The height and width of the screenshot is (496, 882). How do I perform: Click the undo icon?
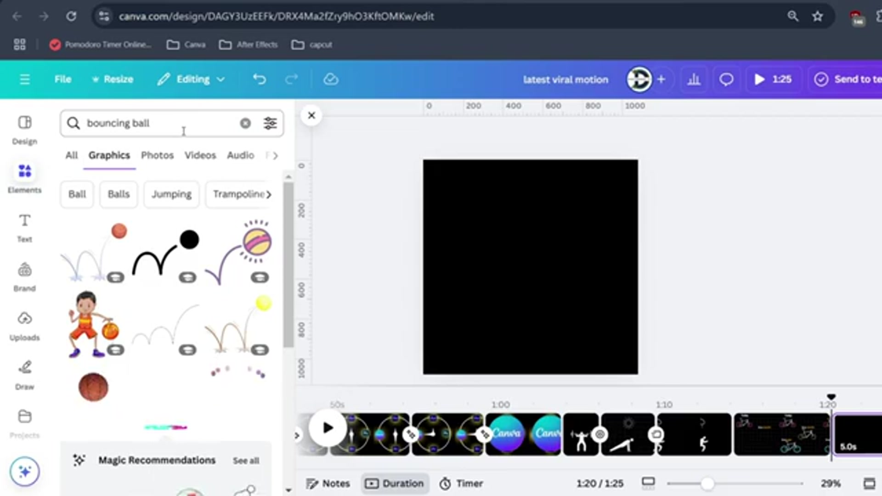pyautogui.click(x=259, y=79)
